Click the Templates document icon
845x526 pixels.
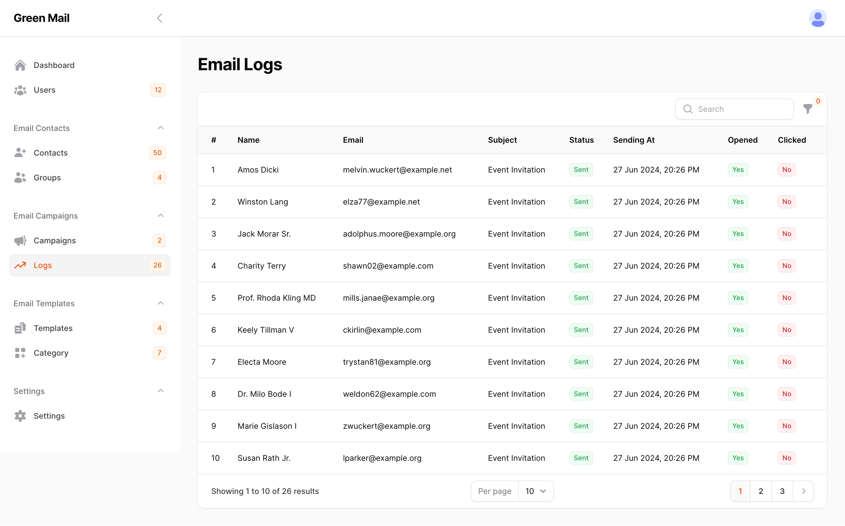[x=20, y=328]
